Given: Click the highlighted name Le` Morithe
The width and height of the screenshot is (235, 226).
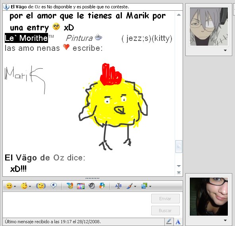Looking at the screenshot, I should pos(26,38).
